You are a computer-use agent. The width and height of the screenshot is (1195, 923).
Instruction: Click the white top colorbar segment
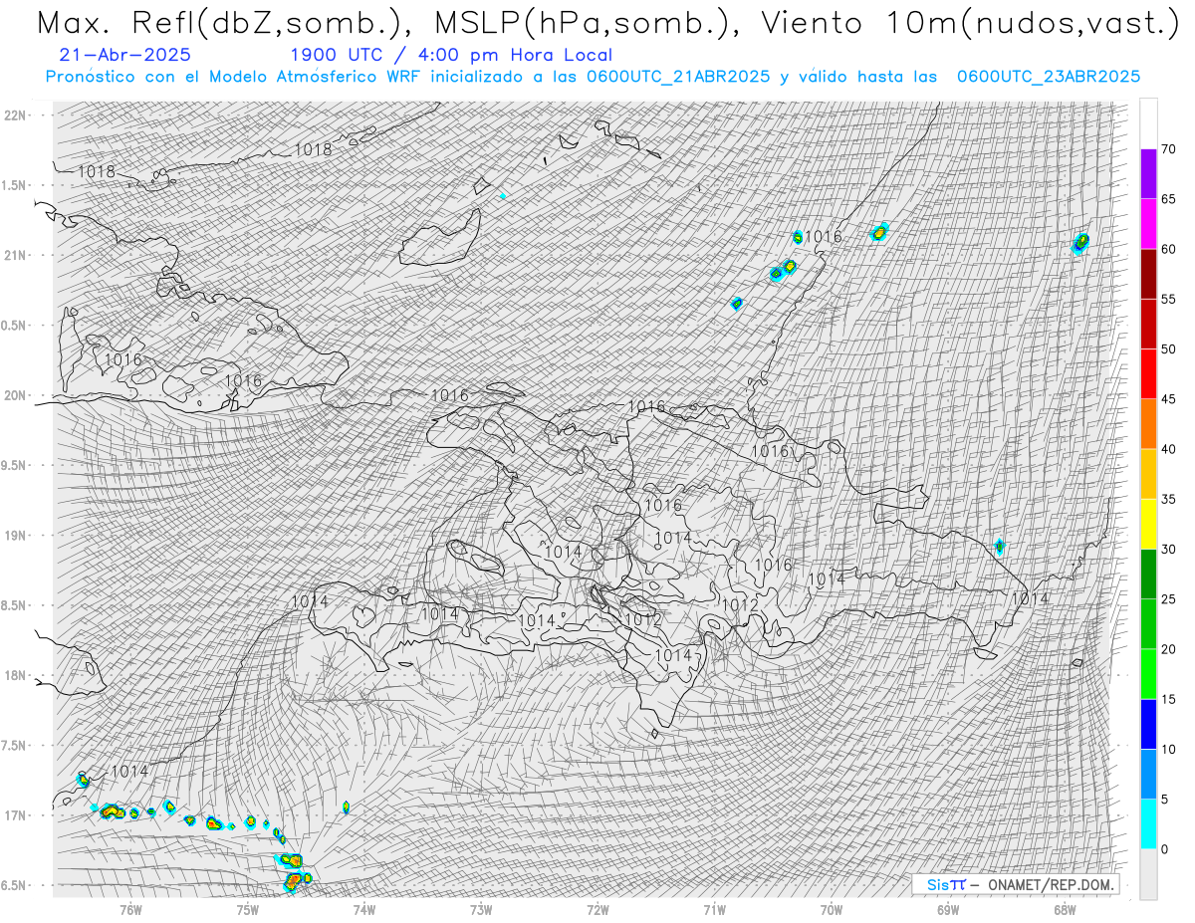pyautogui.click(x=1148, y=123)
